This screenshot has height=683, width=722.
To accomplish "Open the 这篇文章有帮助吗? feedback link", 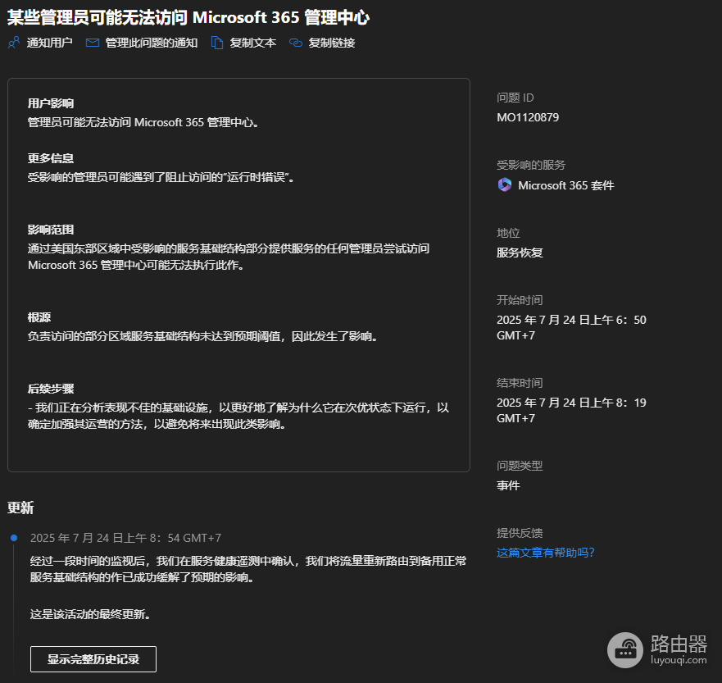I will click(546, 553).
